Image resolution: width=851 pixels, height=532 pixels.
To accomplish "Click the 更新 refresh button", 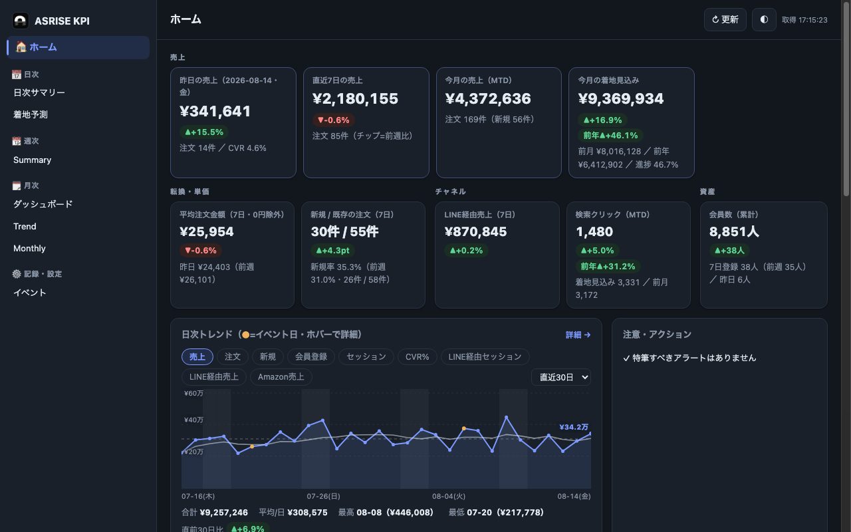I will coord(725,19).
